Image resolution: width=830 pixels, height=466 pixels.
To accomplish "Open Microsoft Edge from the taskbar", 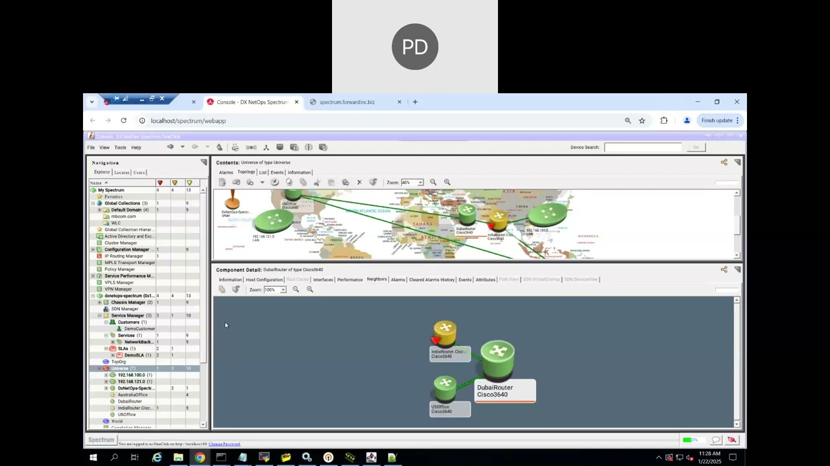I will coord(157,458).
